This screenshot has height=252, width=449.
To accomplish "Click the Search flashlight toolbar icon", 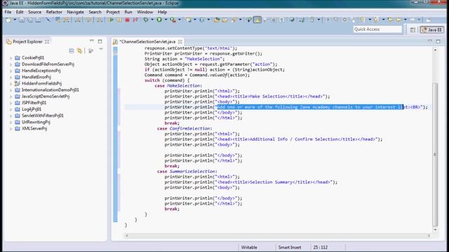I will [234, 20].
